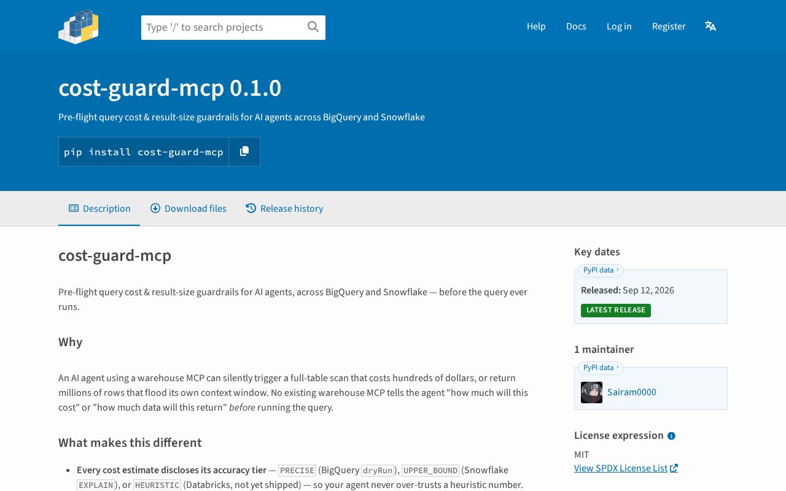
Task: Copy the pip install command
Action: point(244,151)
